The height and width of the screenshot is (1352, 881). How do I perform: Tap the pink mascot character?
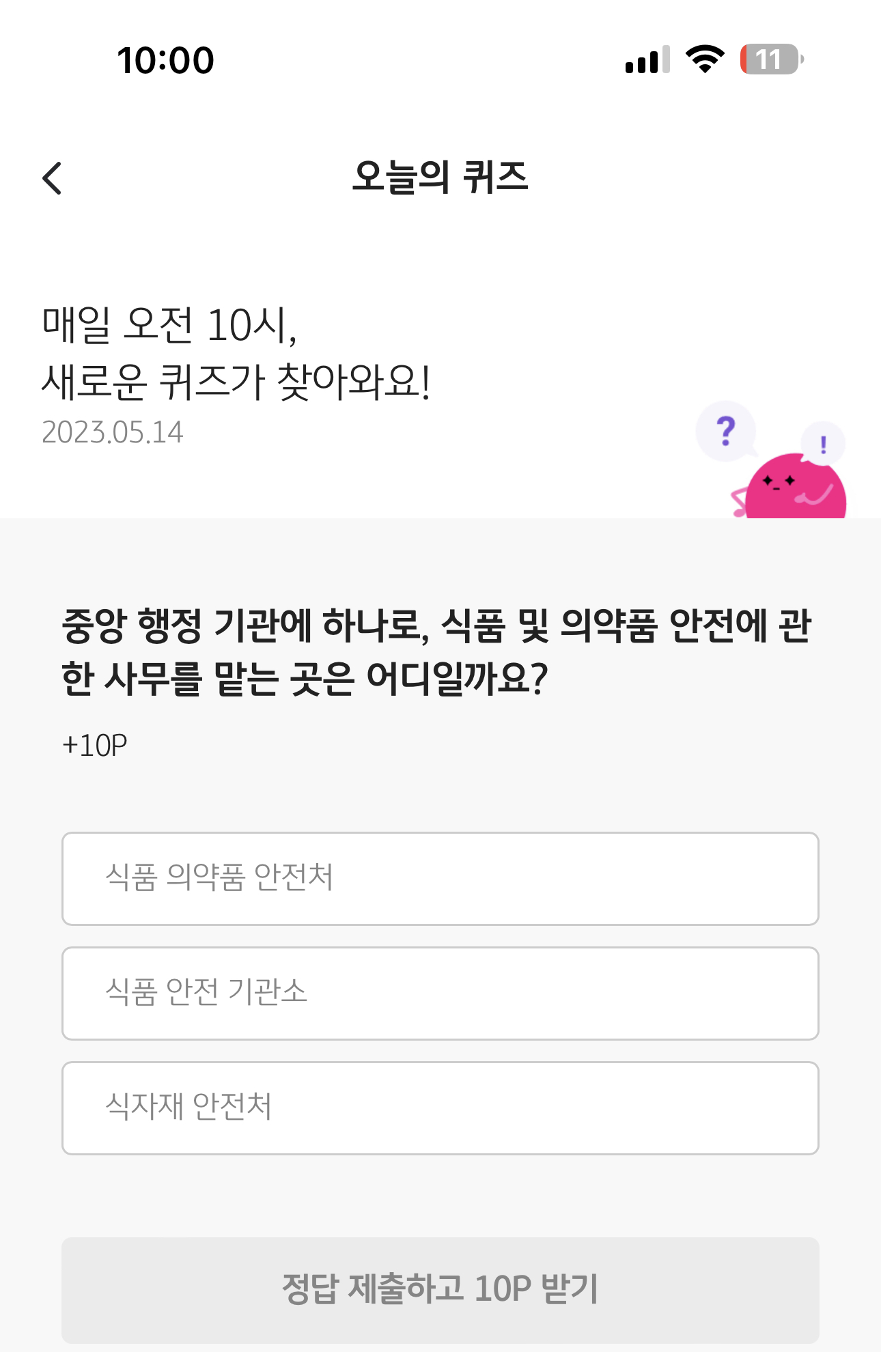coord(792,487)
